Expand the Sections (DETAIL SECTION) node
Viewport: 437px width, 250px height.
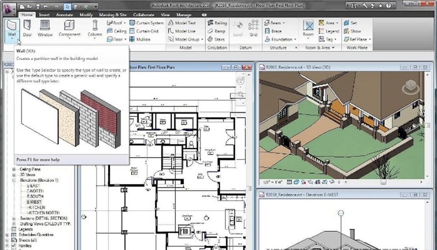click(x=14, y=218)
